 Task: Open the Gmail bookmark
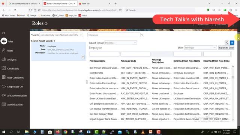tap(21, 15)
